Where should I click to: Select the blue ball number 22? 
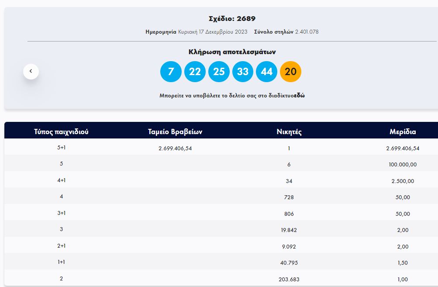(x=195, y=72)
